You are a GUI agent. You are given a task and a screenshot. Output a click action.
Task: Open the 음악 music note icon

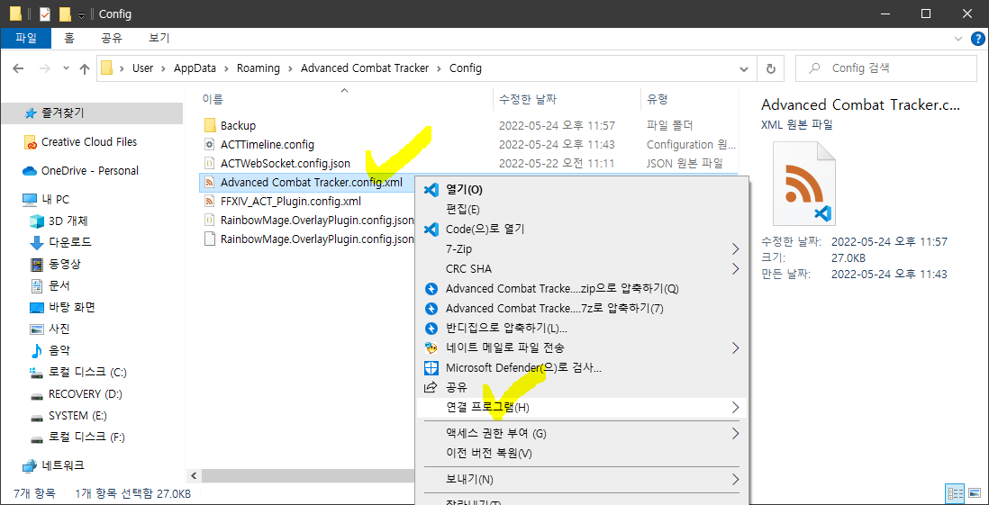pos(37,350)
